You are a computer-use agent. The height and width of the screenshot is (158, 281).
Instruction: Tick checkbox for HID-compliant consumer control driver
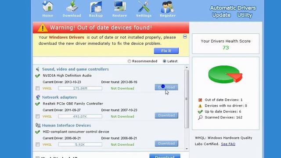tap(37, 144)
